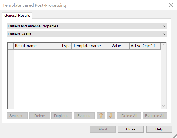Click the Delete button
177x138 pixels.
[40, 116]
